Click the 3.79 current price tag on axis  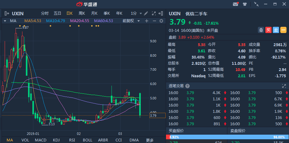[x=157, y=116]
